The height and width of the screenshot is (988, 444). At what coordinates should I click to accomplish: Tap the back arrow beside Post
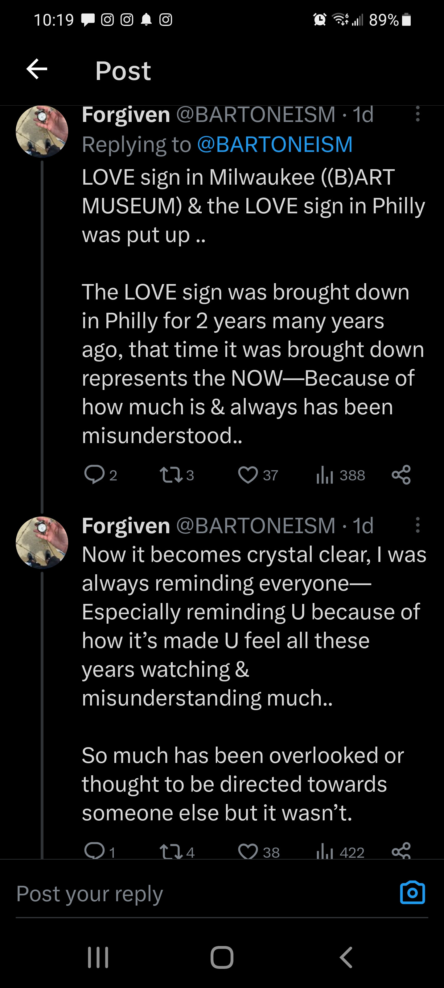point(37,69)
